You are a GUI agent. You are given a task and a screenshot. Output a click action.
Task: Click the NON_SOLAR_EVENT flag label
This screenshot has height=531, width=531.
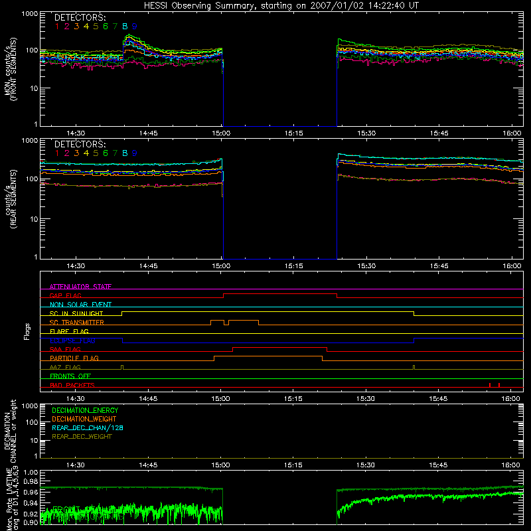click(x=80, y=305)
